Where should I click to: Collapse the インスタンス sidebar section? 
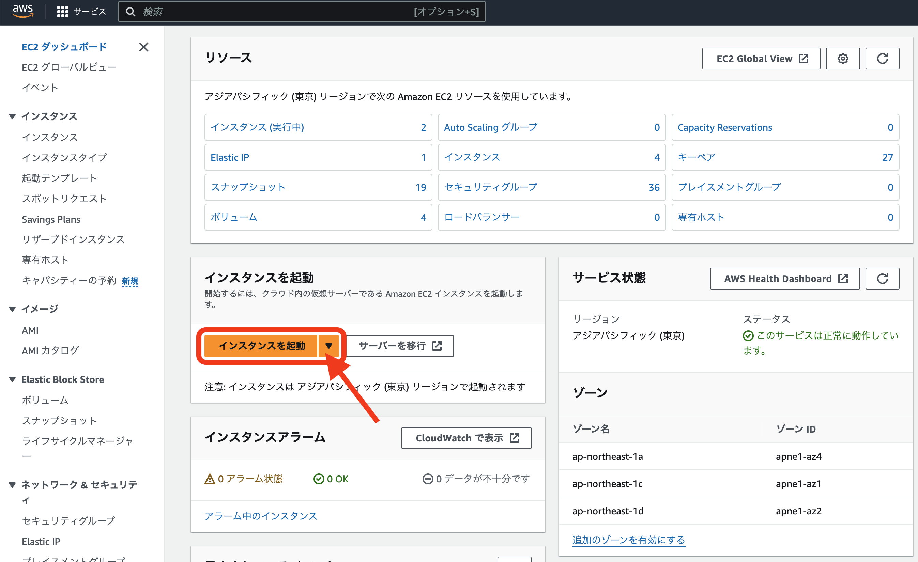tap(12, 116)
